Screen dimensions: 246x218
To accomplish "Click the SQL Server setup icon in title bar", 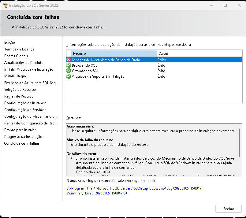I will point(5,5).
